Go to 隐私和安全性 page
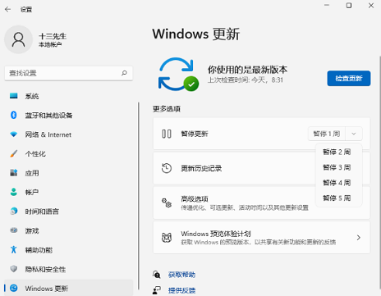This screenshot has width=381, height=296. 68,269
